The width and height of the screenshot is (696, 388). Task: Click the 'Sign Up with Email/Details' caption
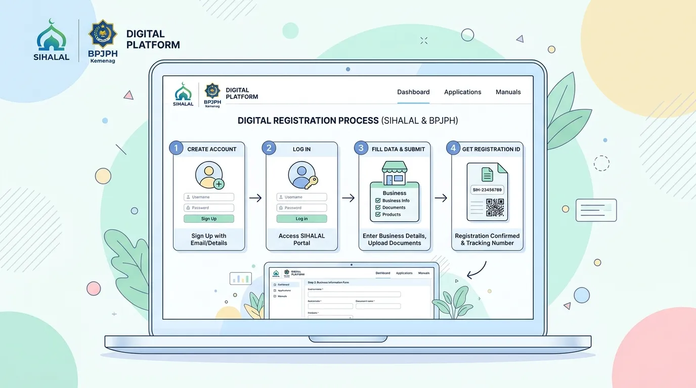(x=209, y=239)
